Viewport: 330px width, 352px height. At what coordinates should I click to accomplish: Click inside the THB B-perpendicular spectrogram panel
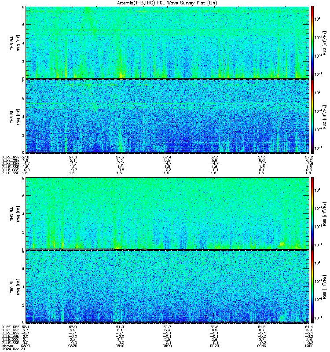click(168, 42)
